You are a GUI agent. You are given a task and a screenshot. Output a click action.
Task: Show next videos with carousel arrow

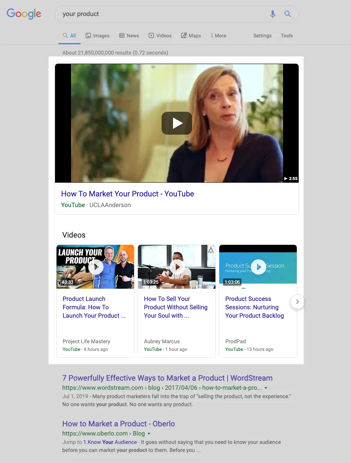click(297, 302)
